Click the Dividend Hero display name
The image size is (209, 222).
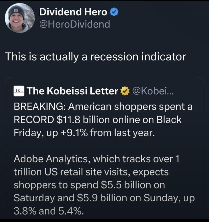[x=73, y=12]
